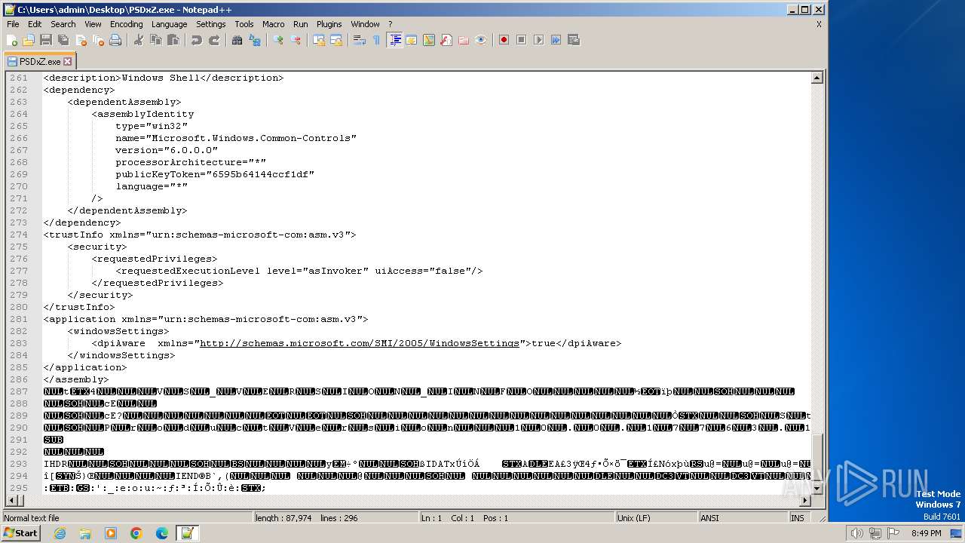This screenshot has height=543, width=965.
Task: Click the Close document toolbar icon
Action: [81, 40]
